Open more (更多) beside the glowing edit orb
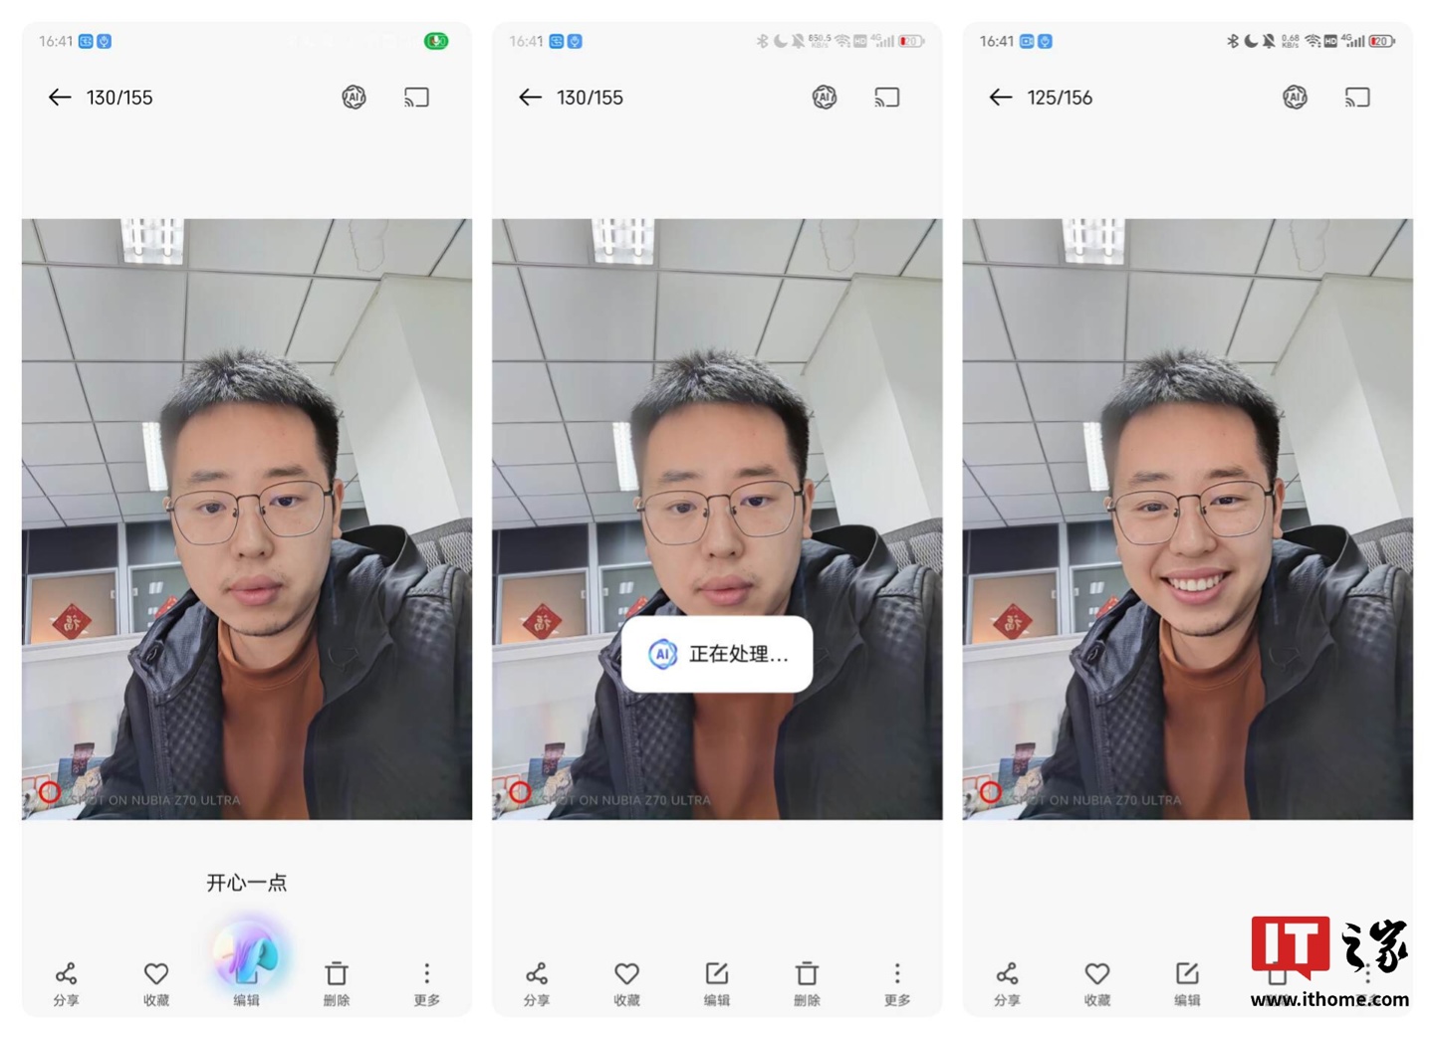 click(426, 982)
